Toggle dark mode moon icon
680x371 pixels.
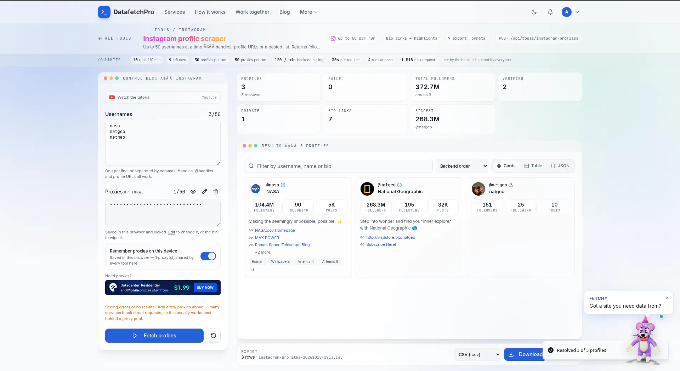click(x=534, y=12)
